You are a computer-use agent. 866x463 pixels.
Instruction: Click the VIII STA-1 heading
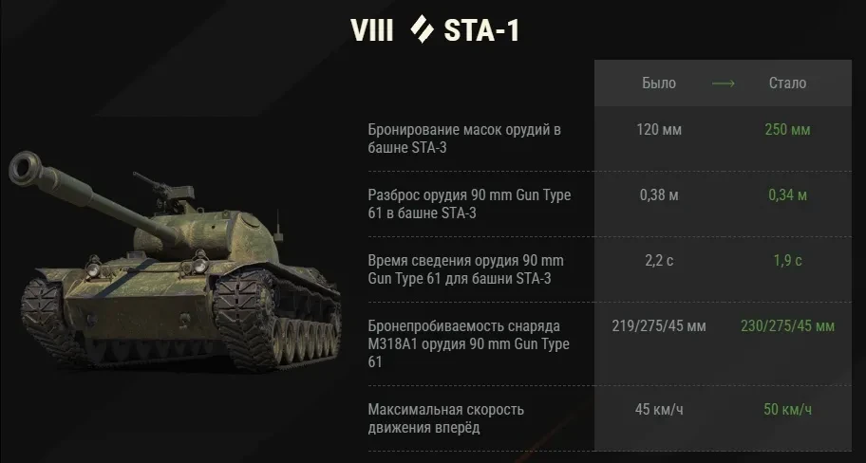tap(433, 30)
